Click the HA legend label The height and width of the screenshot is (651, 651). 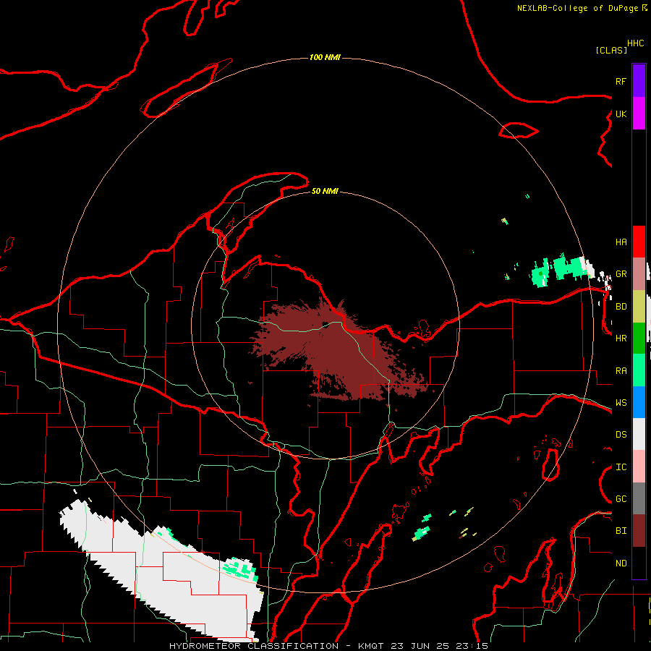(621, 242)
